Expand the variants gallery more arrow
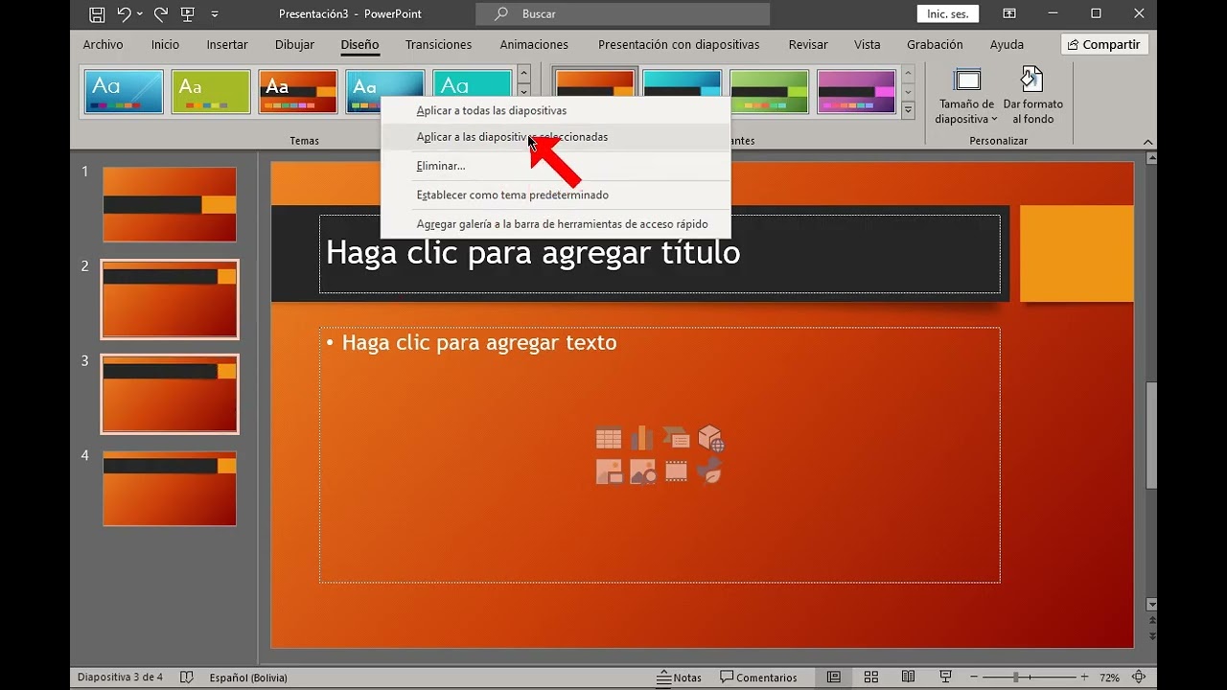The height and width of the screenshot is (690, 1227). [908, 109]
